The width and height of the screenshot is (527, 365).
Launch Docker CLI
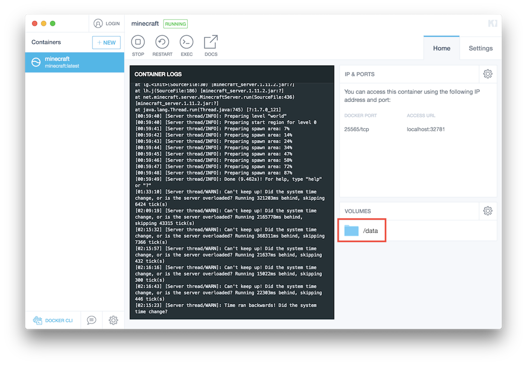pos(53,320)
